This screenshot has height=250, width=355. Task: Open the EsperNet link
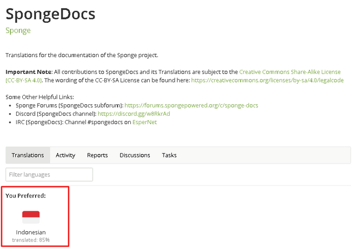point(144,122)
